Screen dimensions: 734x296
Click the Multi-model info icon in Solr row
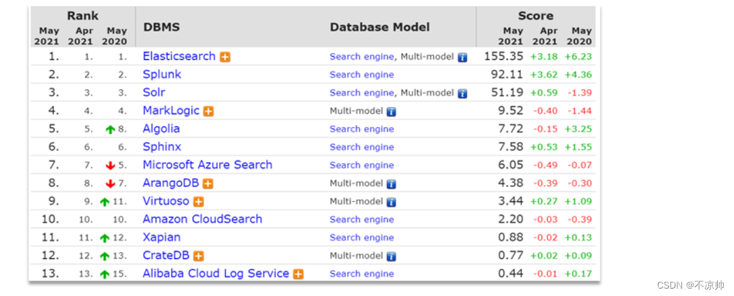[462, 94]
